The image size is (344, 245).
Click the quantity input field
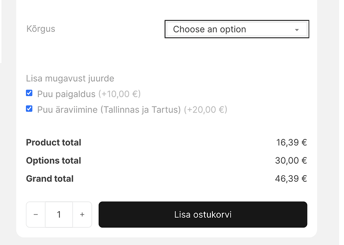tap(59, 215)
